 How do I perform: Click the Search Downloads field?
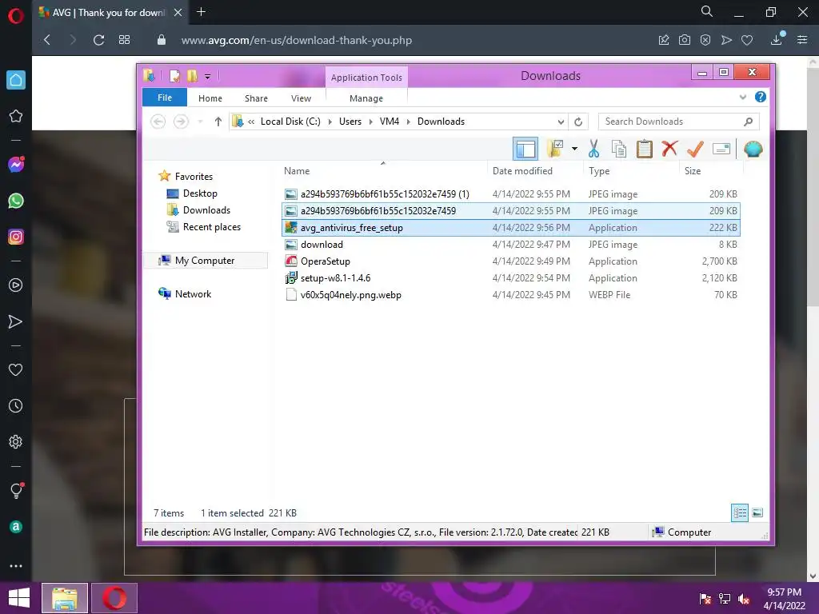point(678,122)
